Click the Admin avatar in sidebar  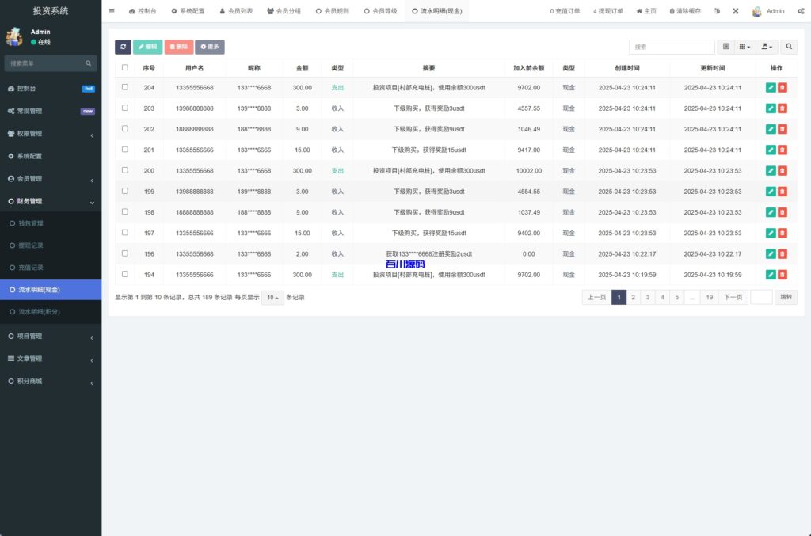click(x=14, y=36)
